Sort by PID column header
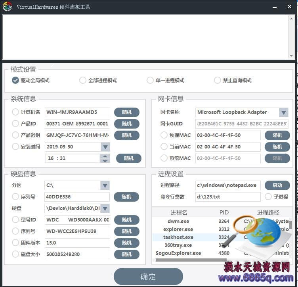The height and width of the screenshot is (287, 298). [x=224, y=212]
